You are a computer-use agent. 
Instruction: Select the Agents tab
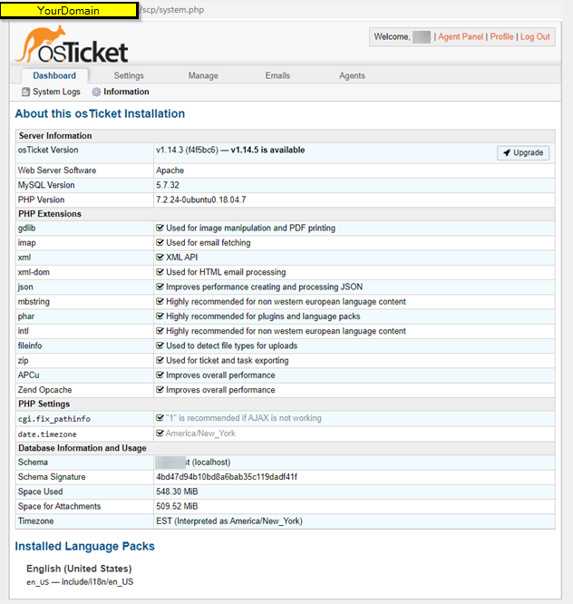(352, 76)
